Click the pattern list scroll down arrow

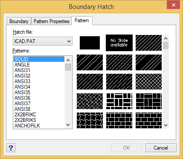coord(68,125)
